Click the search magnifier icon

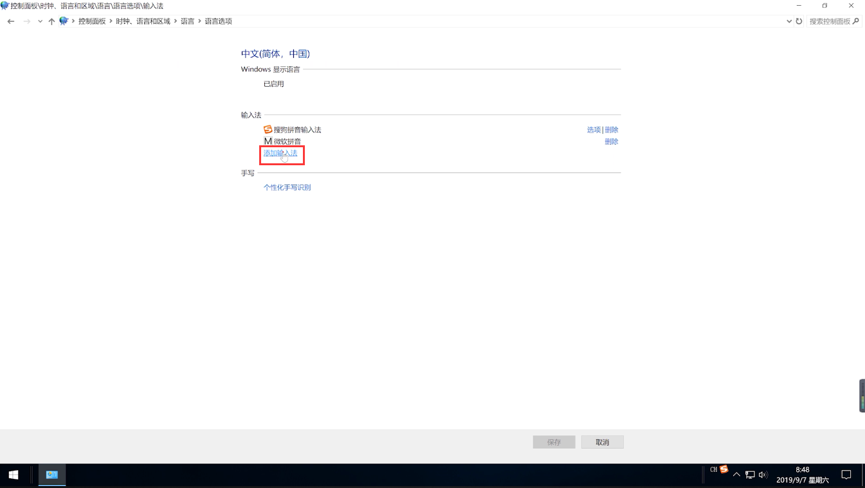click(856, 21)
